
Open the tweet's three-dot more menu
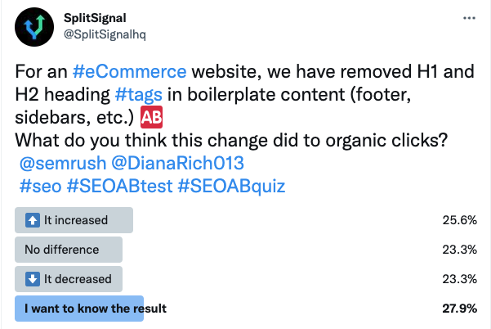468,16
